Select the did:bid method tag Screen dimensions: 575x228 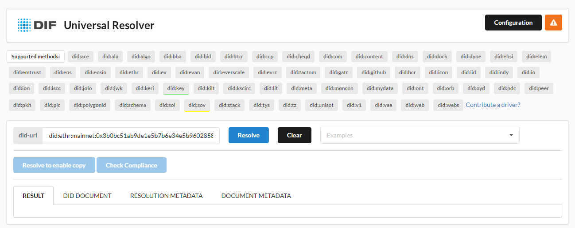[x=203, y=57]
